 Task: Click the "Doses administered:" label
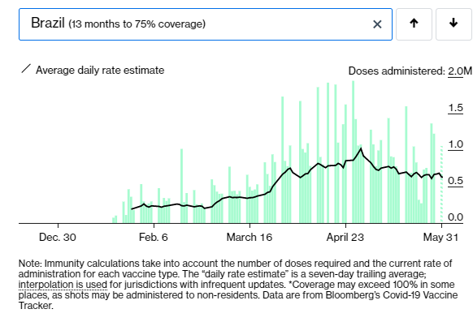[397, 71]
